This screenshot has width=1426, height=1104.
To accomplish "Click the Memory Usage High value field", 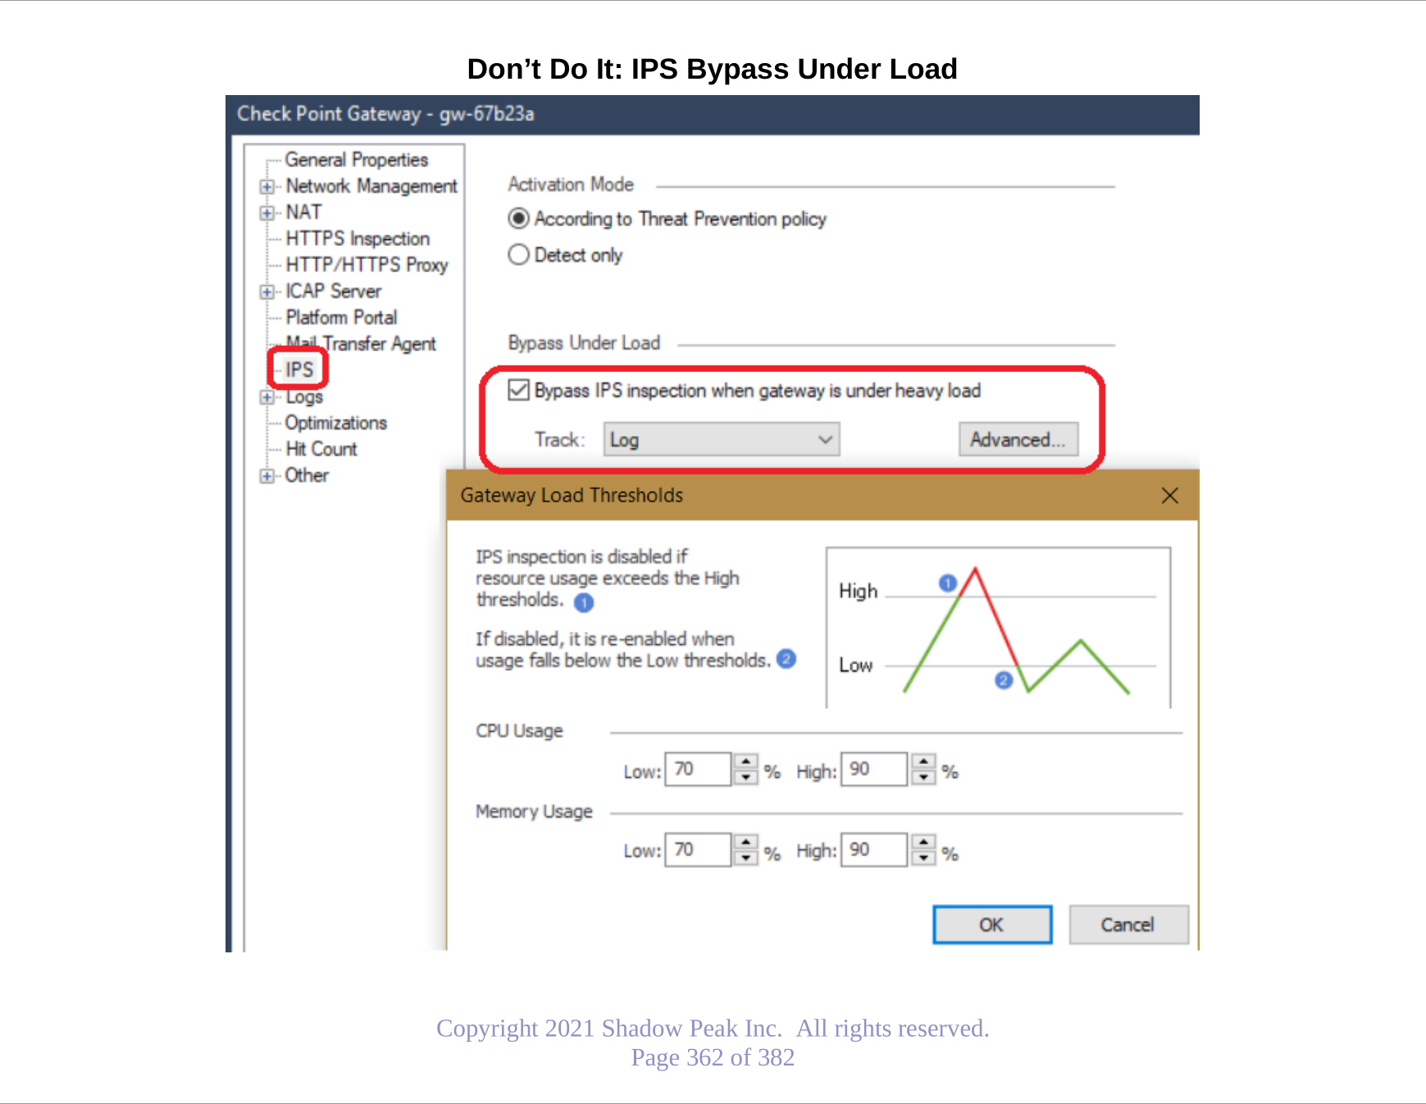I will 874,850.
